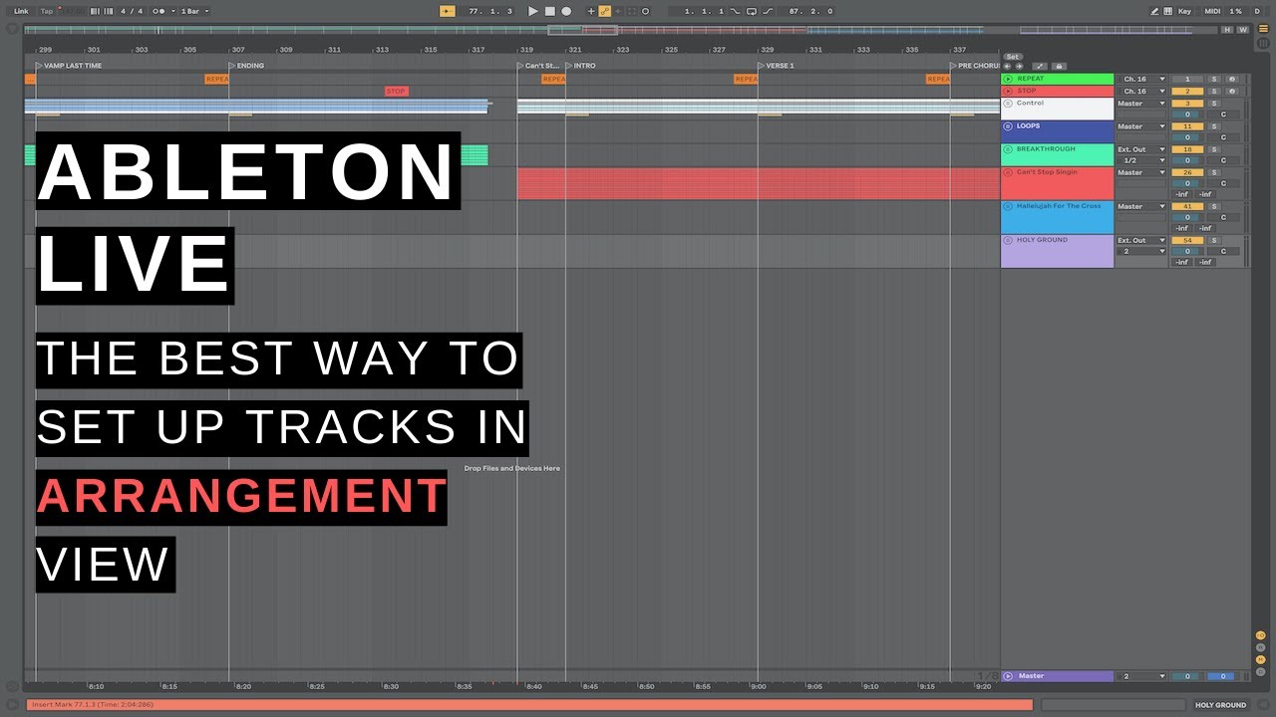
Task: Open the Master track output 2 dropdown
Action: 1140,676
